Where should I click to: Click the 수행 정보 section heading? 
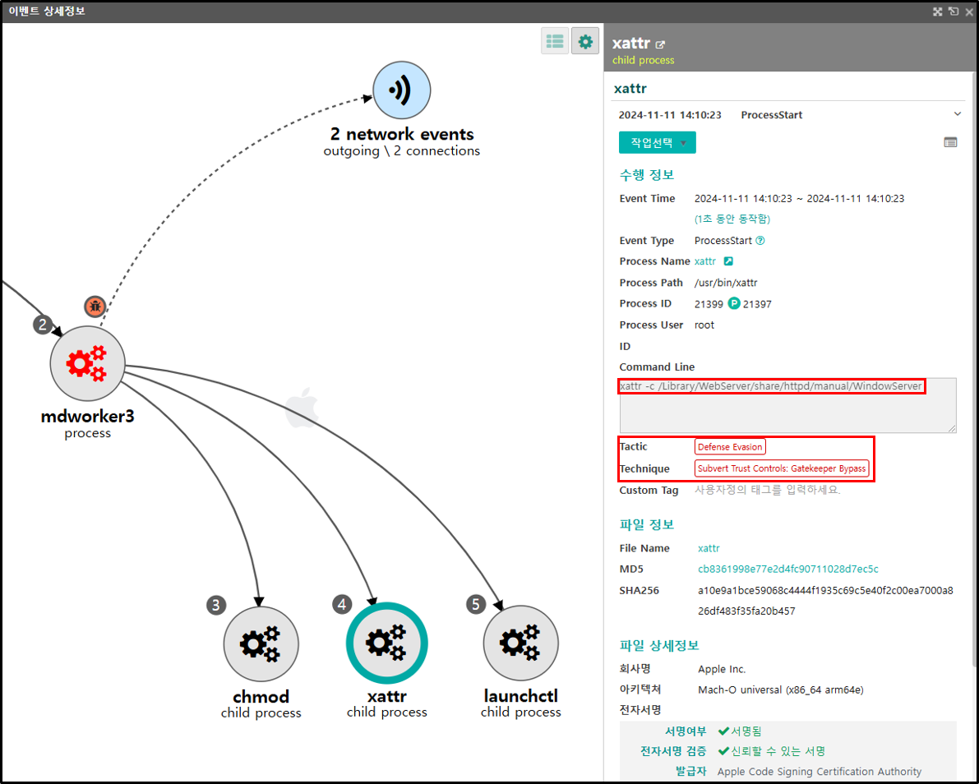tap(647, 175)
